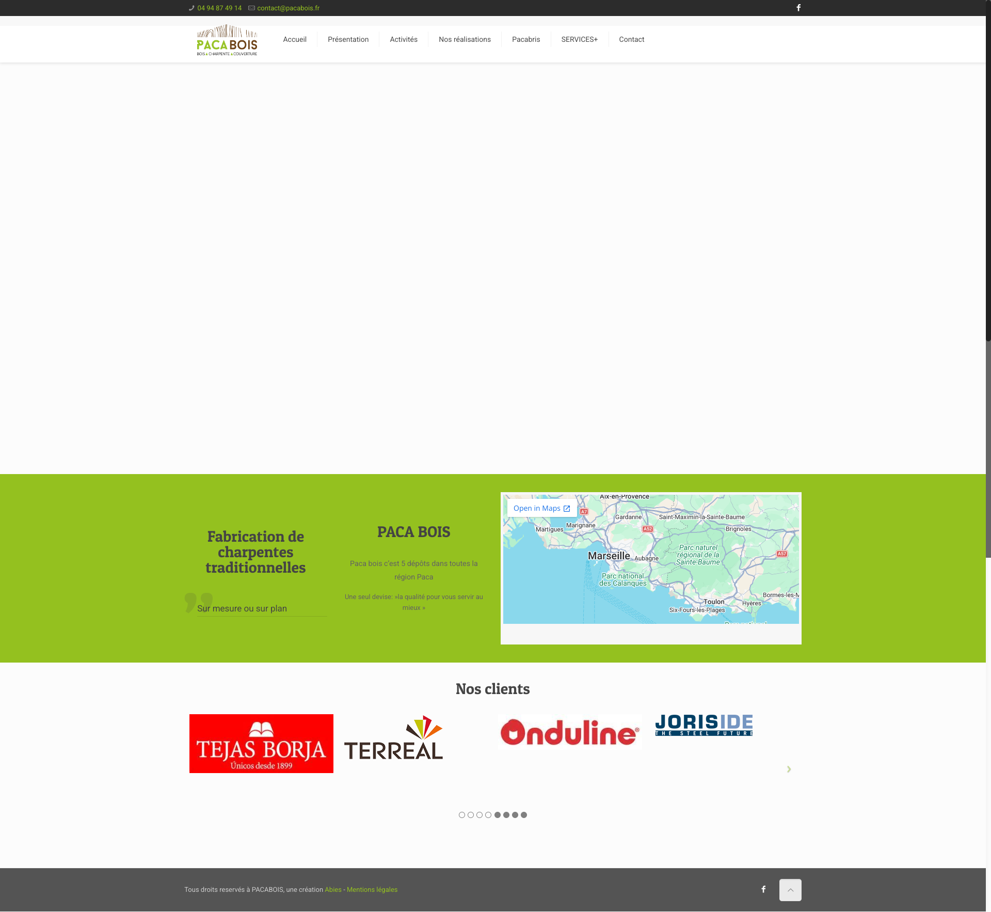The height and width of the screenshot is (912, 991).
Task: Click the Onduline client logo
Action: pyautogui.click(x=570, y=732)
